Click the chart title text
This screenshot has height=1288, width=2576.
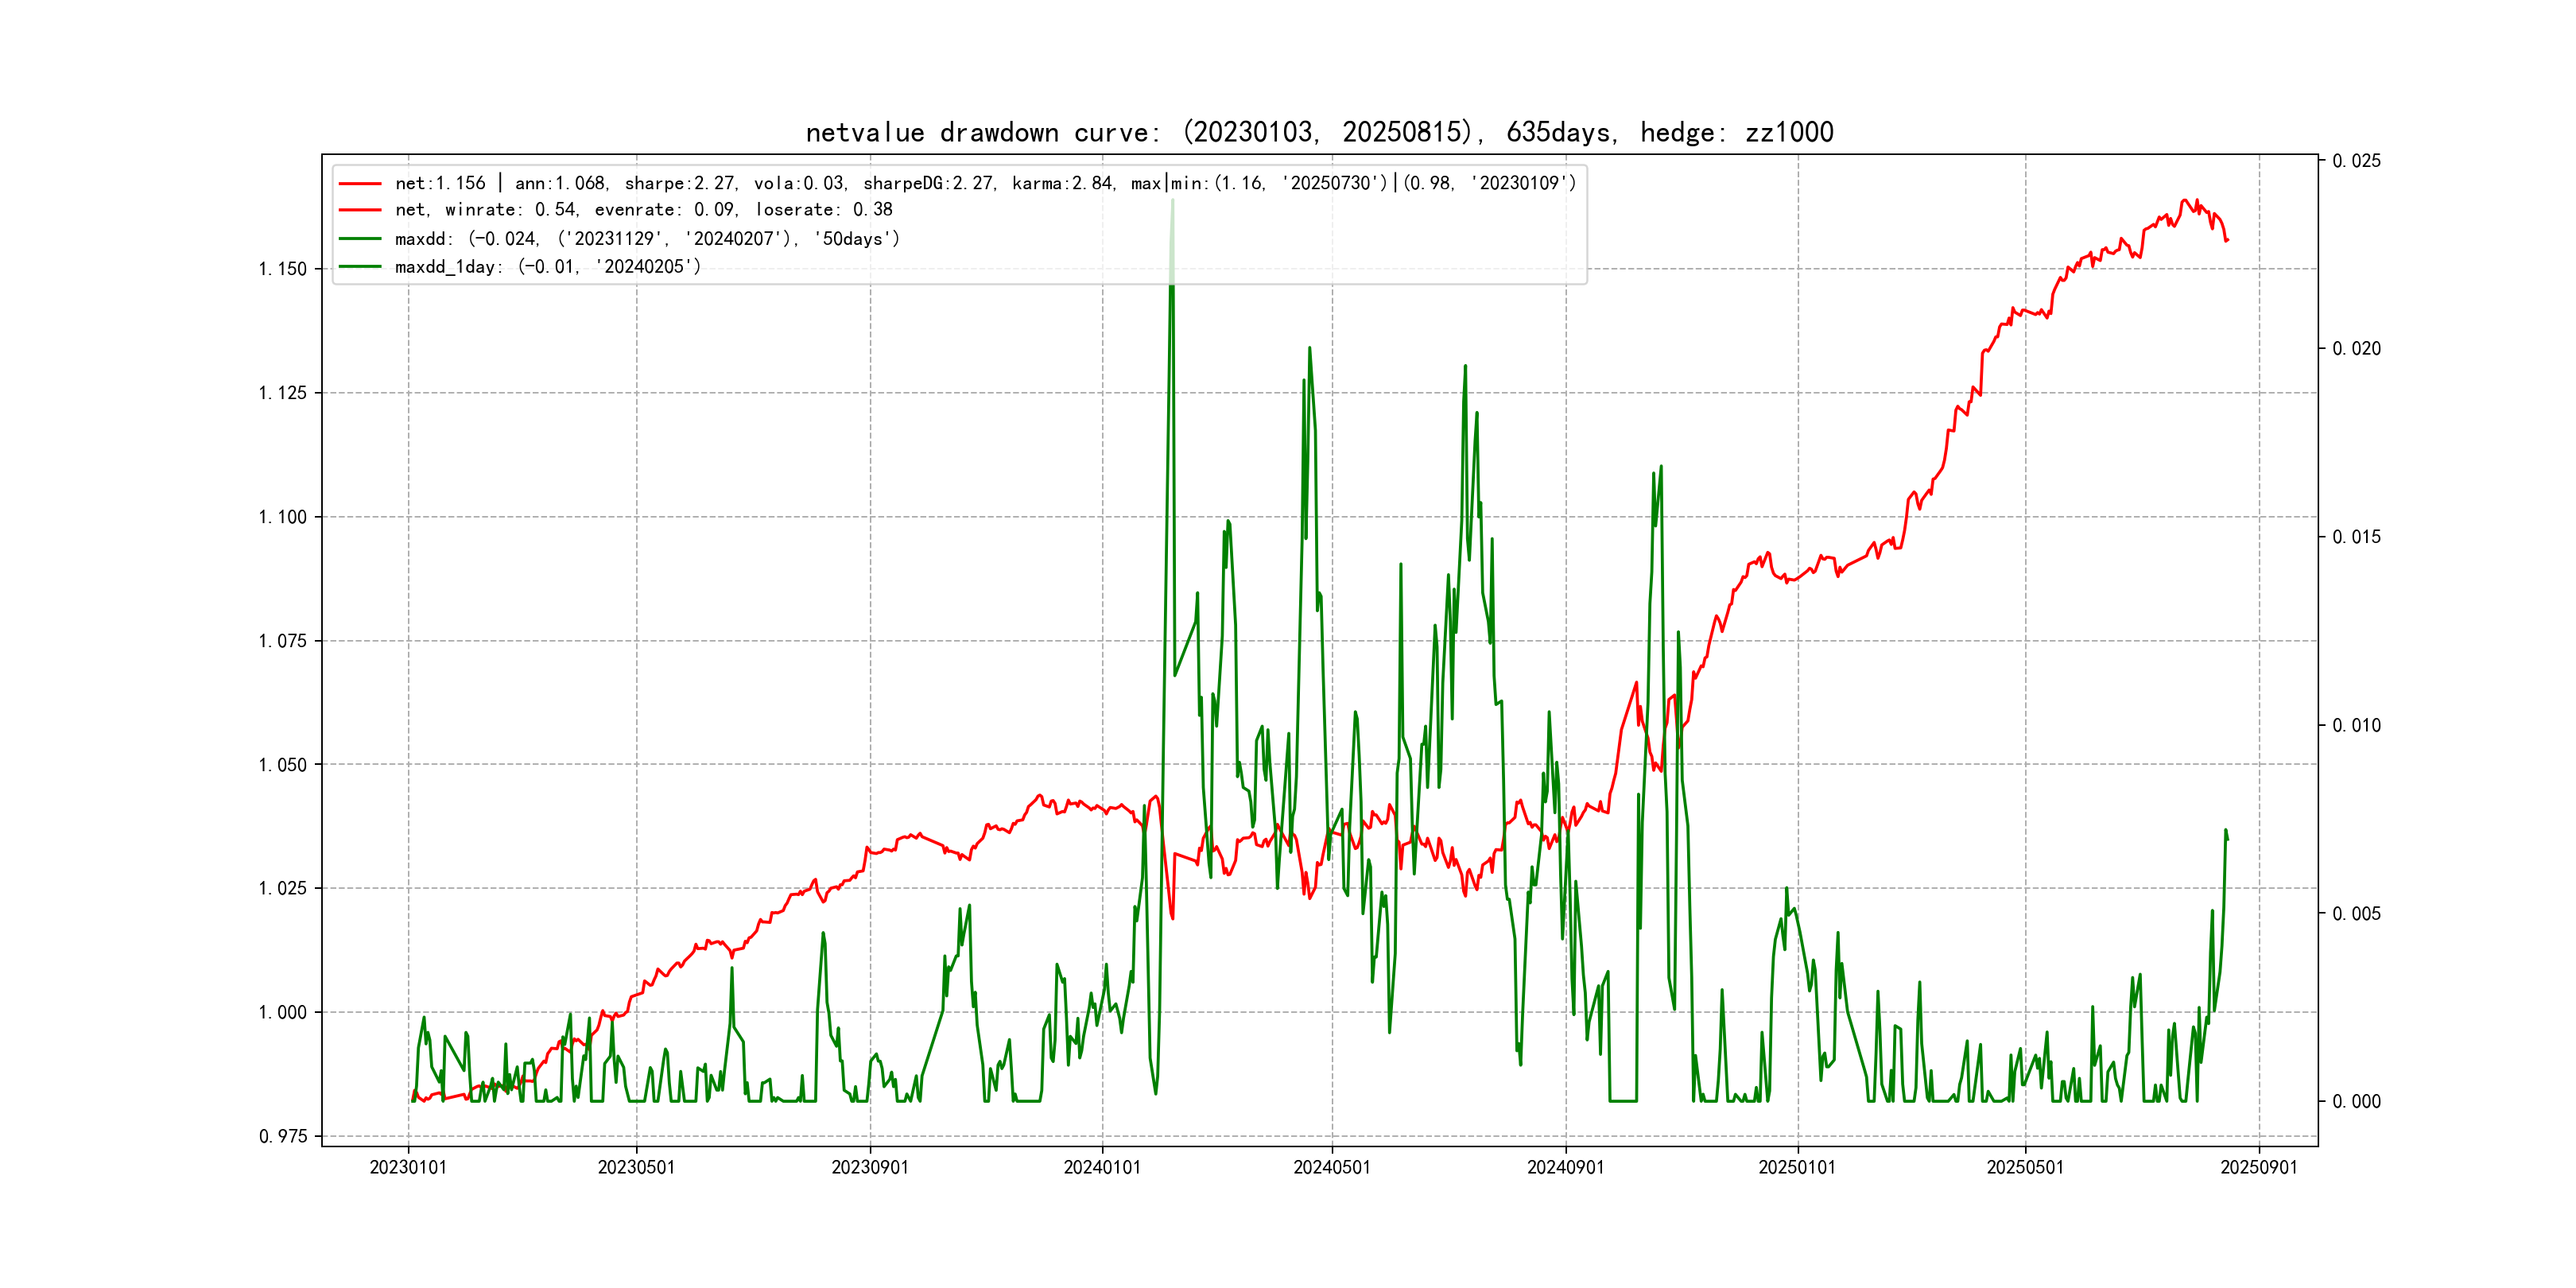pos(1319,133)
